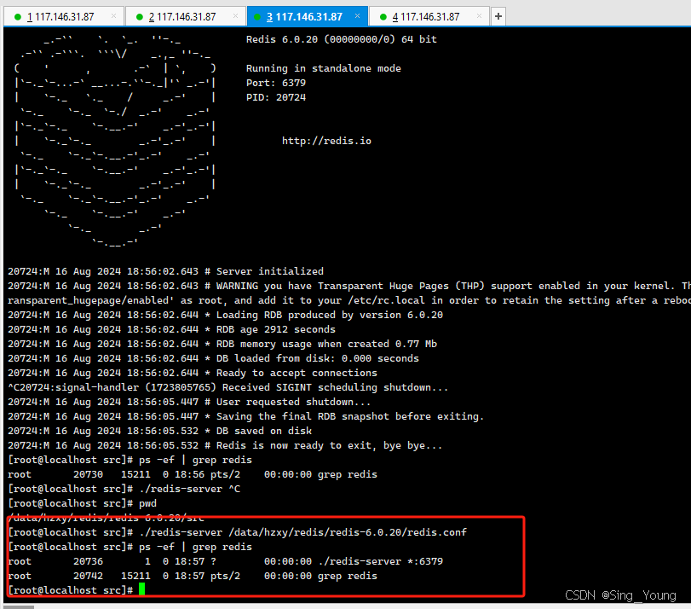Click the process row with PID 20742
Image resolution: width=691 pixels, height=609 pixels.
pos(193,576)
